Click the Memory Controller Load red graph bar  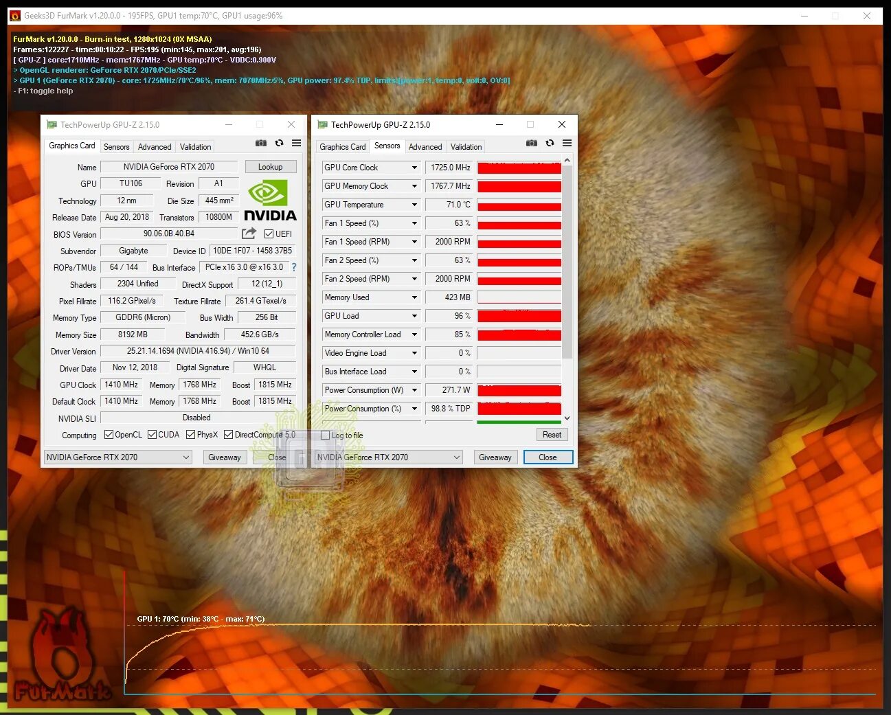(x=519, y=334)
